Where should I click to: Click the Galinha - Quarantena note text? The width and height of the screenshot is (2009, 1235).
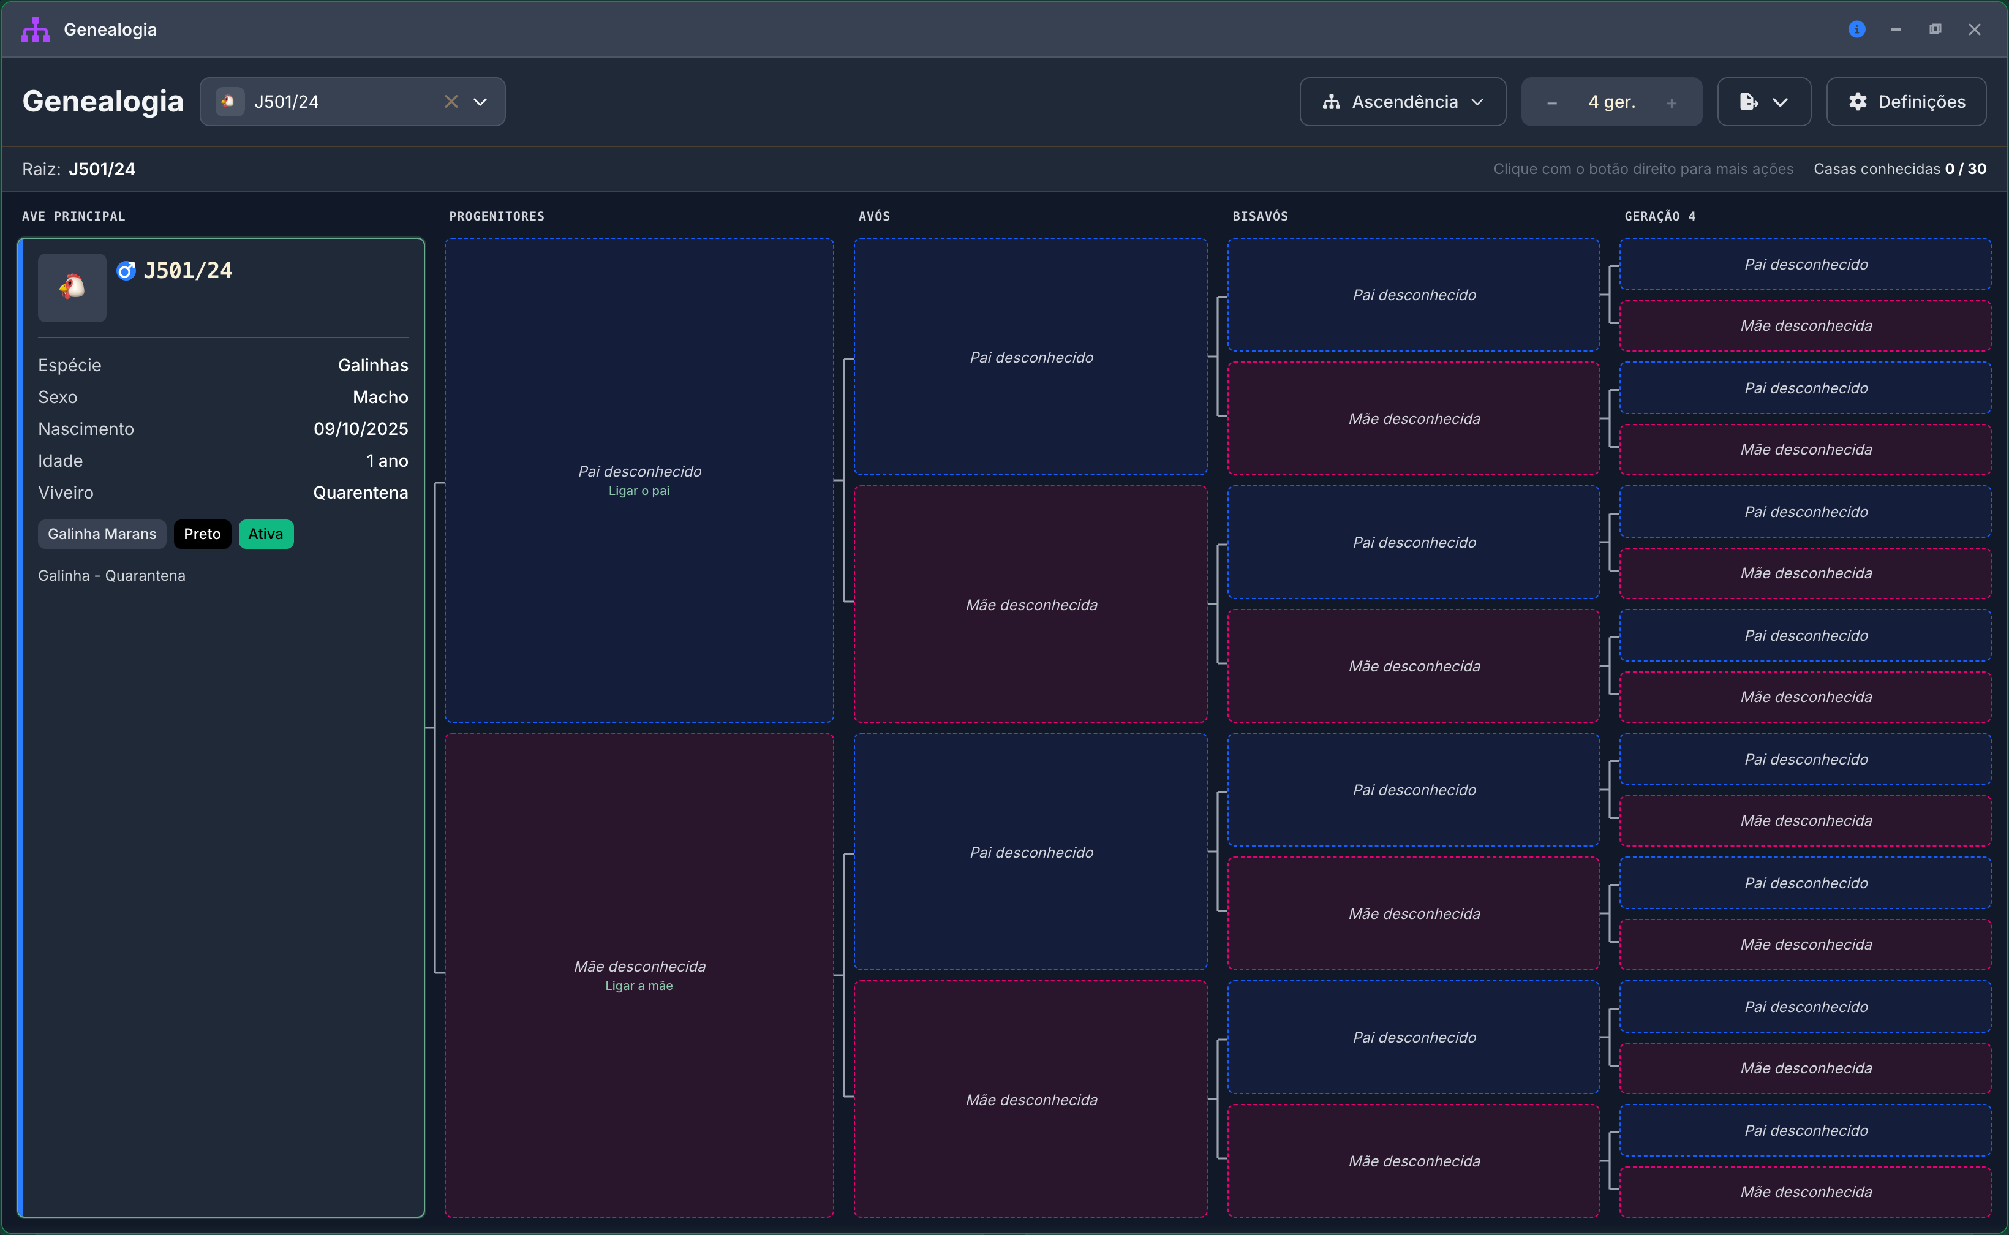(112, 576)
